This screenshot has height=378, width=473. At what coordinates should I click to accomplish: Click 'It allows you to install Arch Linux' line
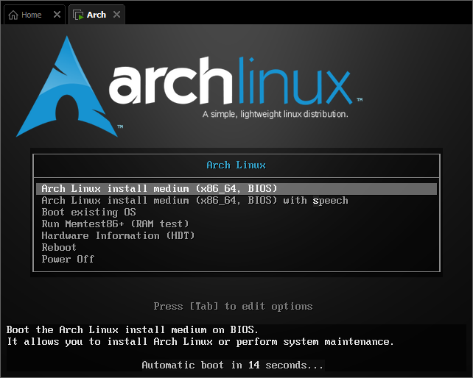200,341
